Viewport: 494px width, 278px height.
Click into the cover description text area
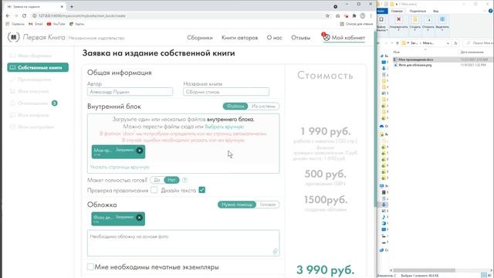click(x=183, y=243)
